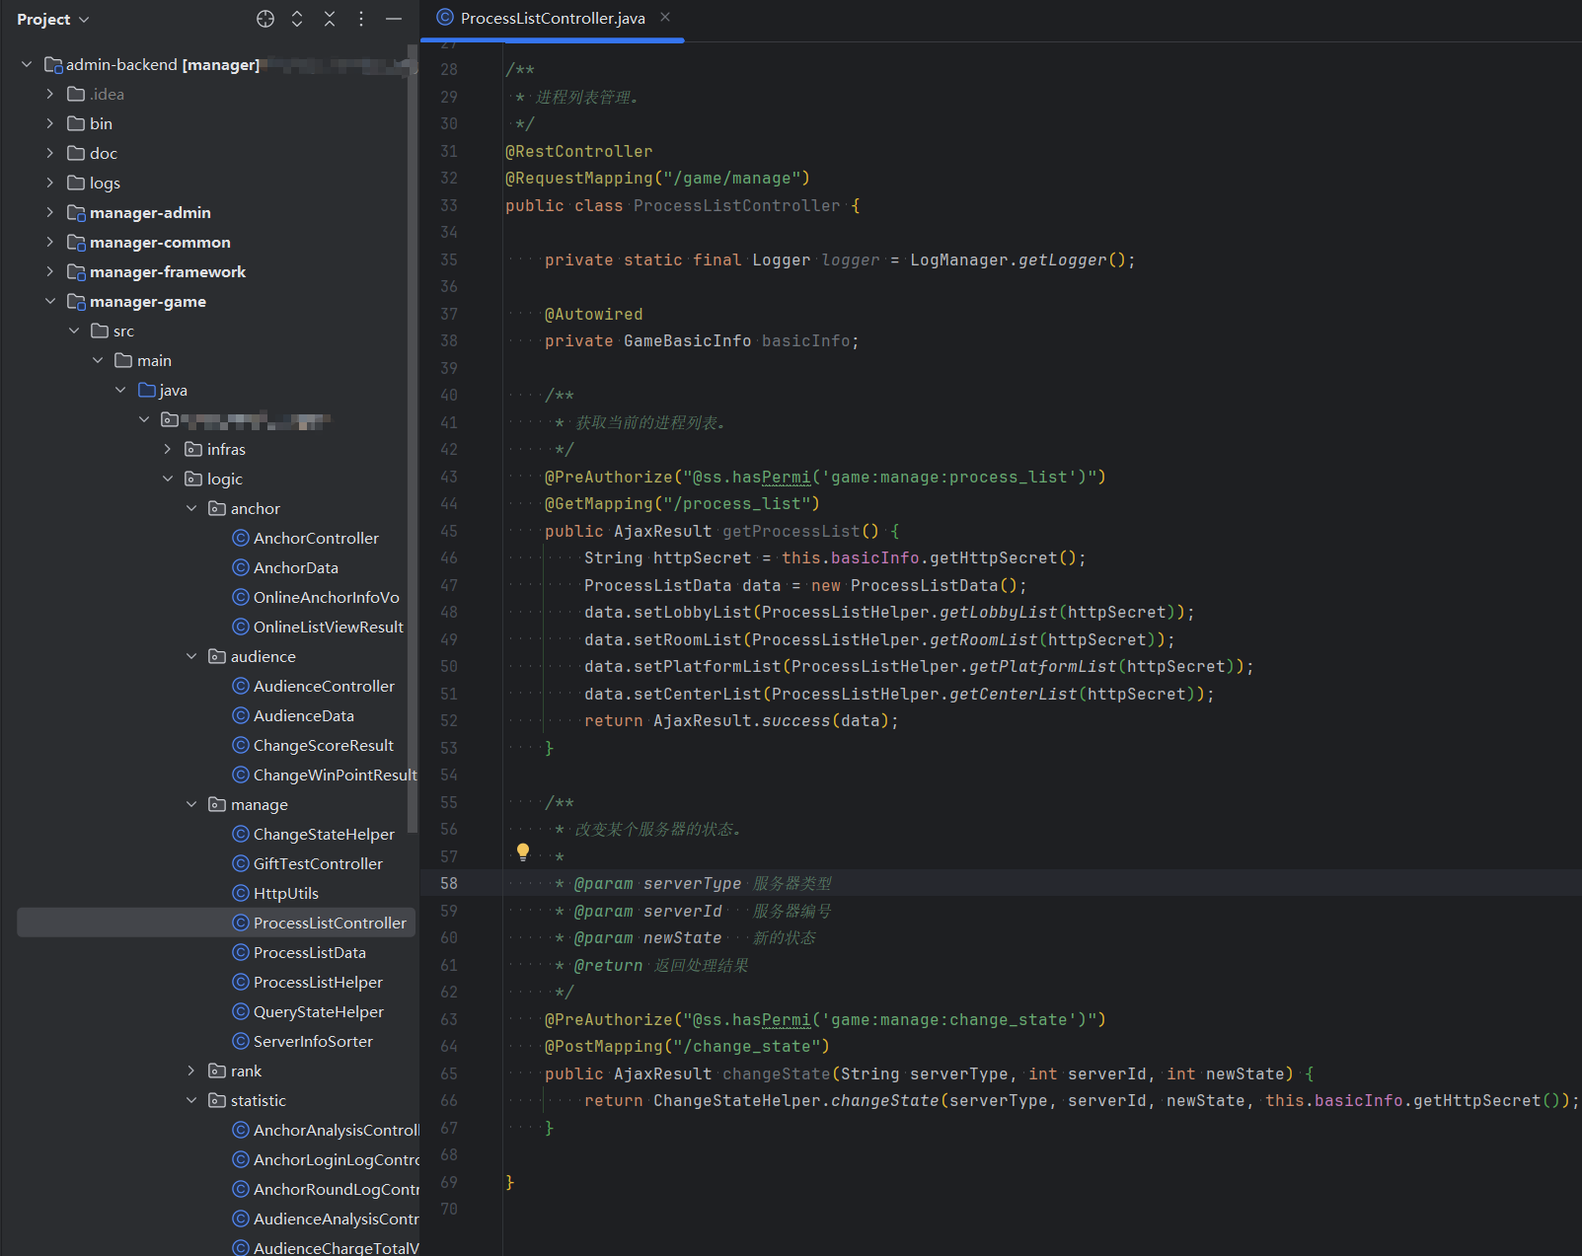Click the manager-game module folder icon

pos(76,301)
